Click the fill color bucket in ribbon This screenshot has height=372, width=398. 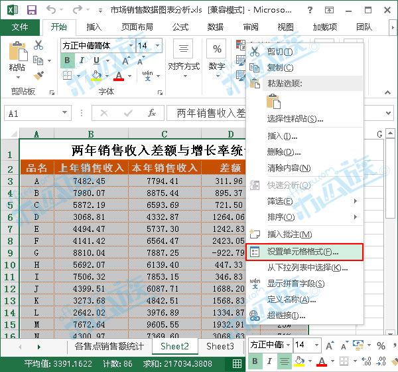click(96, 76)
